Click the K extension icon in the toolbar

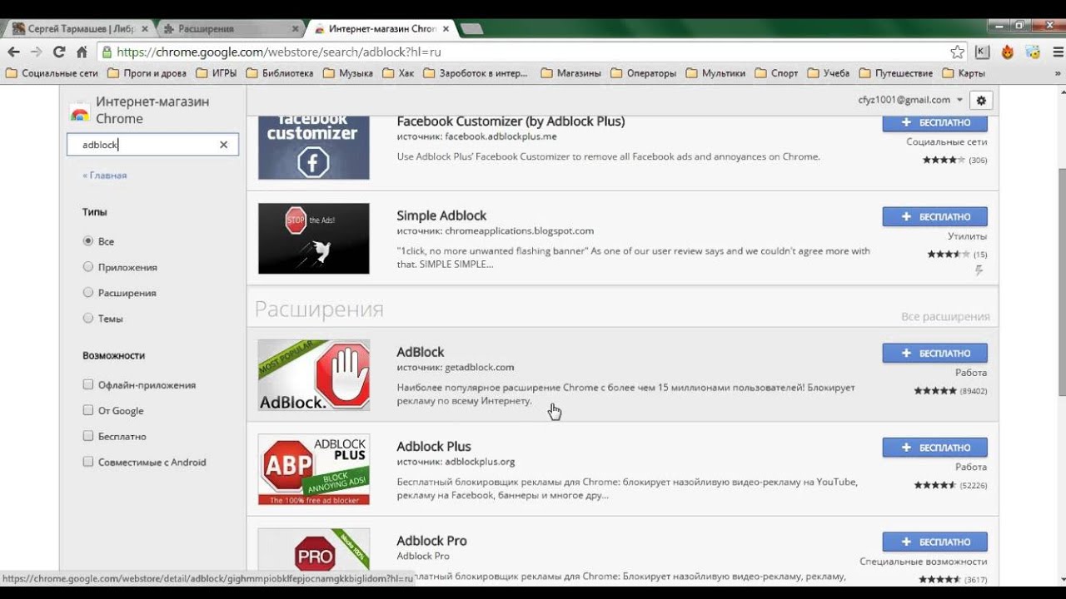(x=982, y=52)
